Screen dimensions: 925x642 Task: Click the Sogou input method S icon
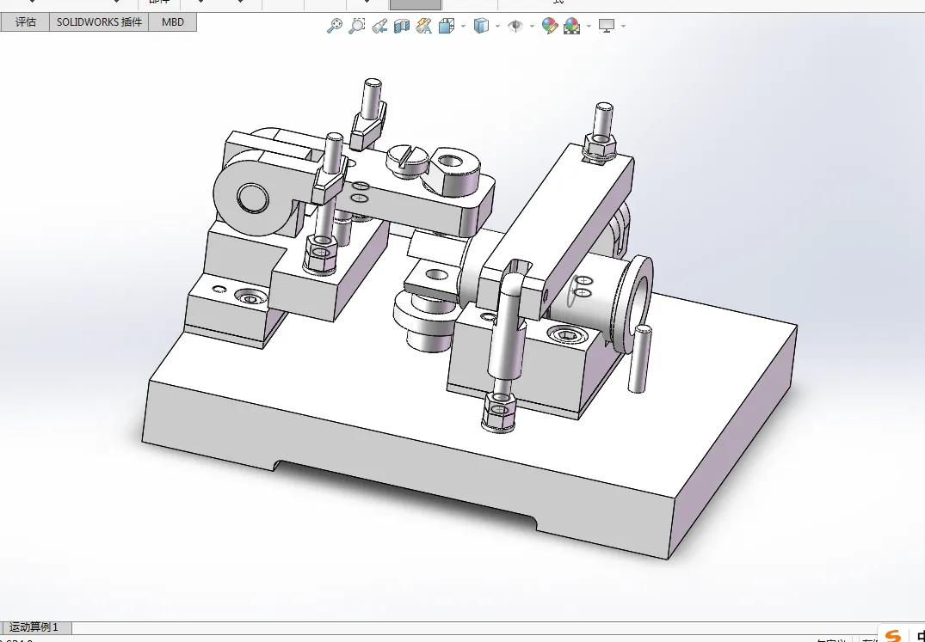click(894, 635)
